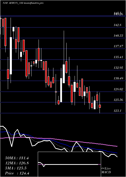This screenshot has height=177, width=126.
Task: Click the 12MA : 126.8 readout
Action: click(17, 163)
